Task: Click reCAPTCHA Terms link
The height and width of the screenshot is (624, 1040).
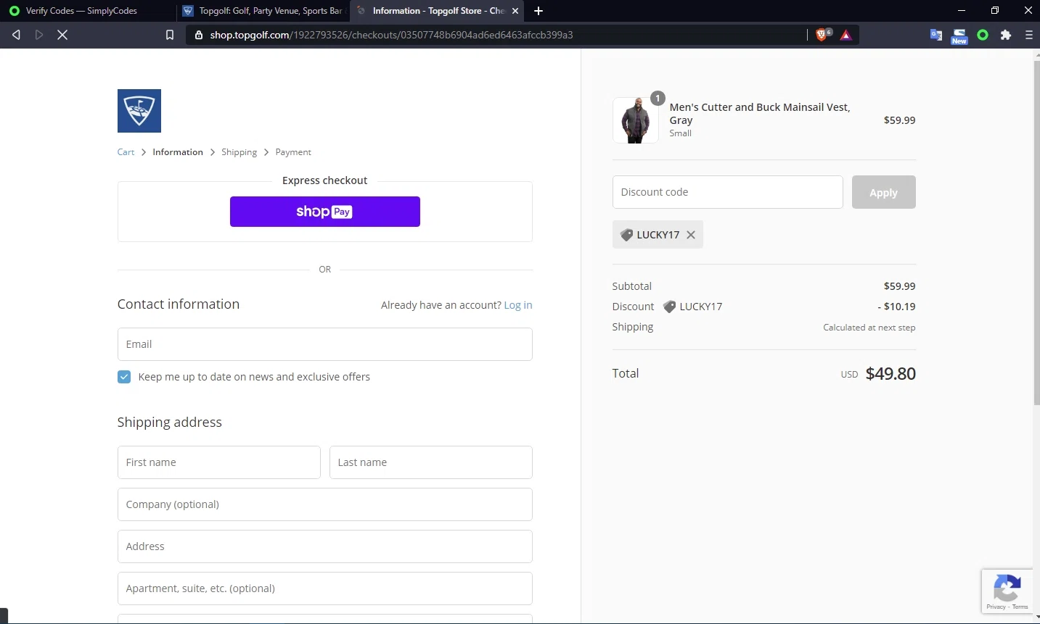Action: click(x=1020, y=607)
